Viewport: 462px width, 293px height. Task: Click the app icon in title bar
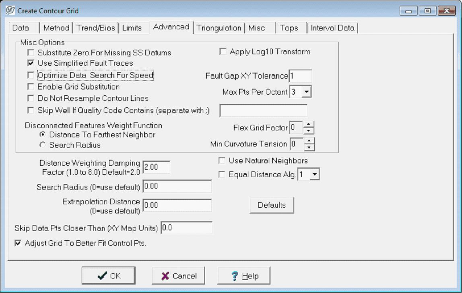pos(10,10)
